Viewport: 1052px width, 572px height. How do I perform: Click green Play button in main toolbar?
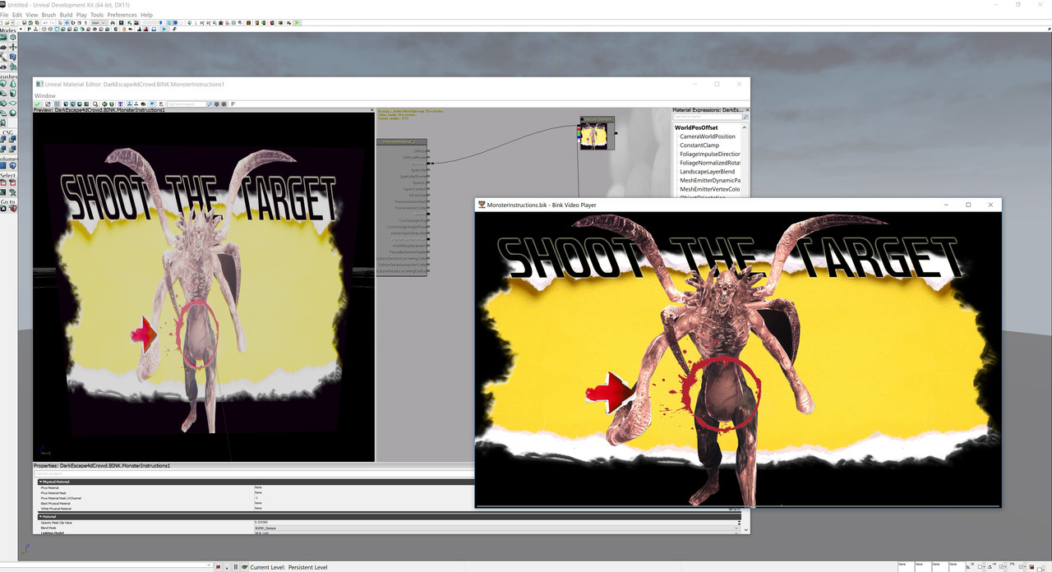(x=297, y=22)
